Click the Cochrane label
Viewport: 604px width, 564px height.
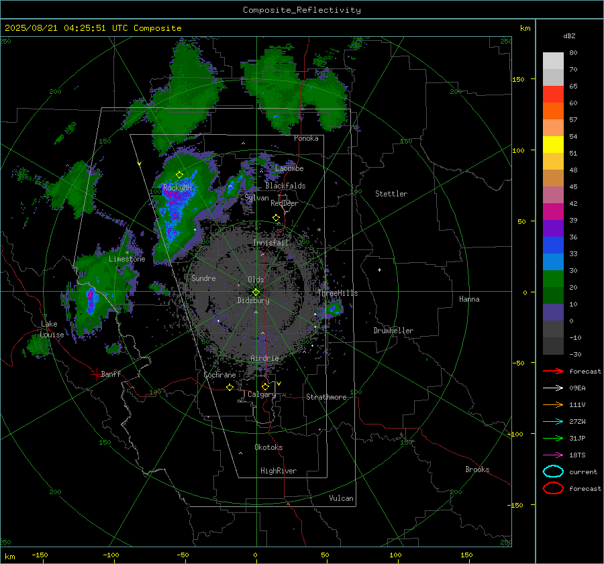click(219, 375)
